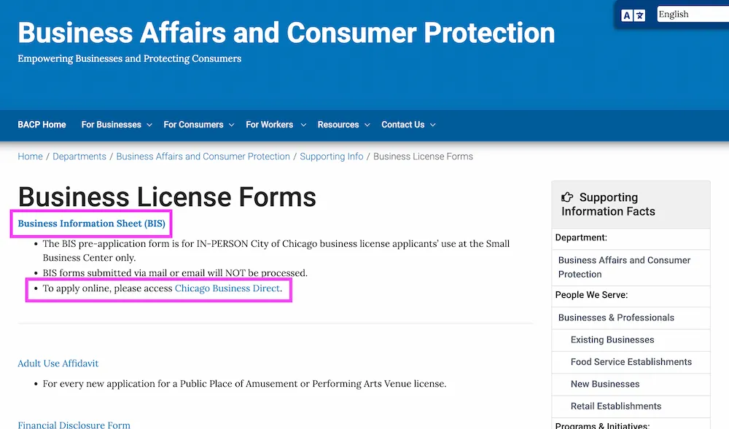729x429 pixels.
Task: Open the Financial Disclosure Form link
Action: (74, 425)
